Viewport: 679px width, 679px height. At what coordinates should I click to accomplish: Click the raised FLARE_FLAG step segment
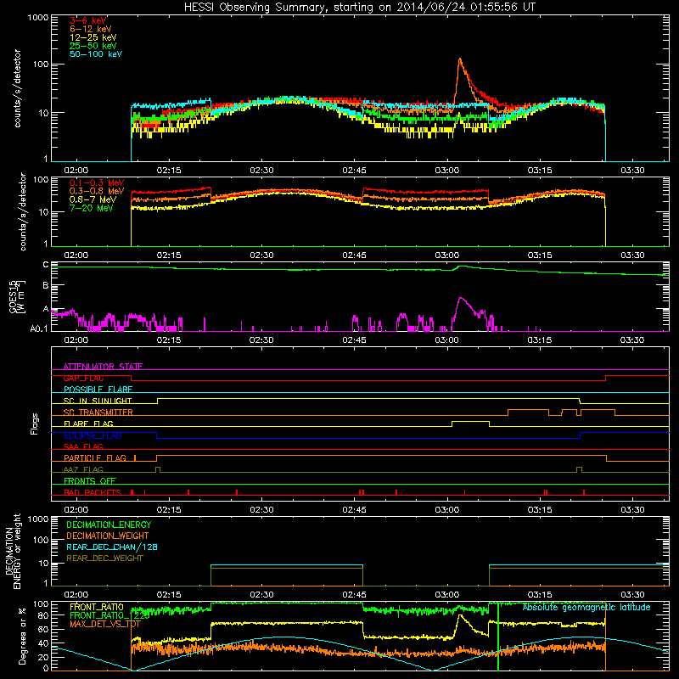[x=471, y=421]
